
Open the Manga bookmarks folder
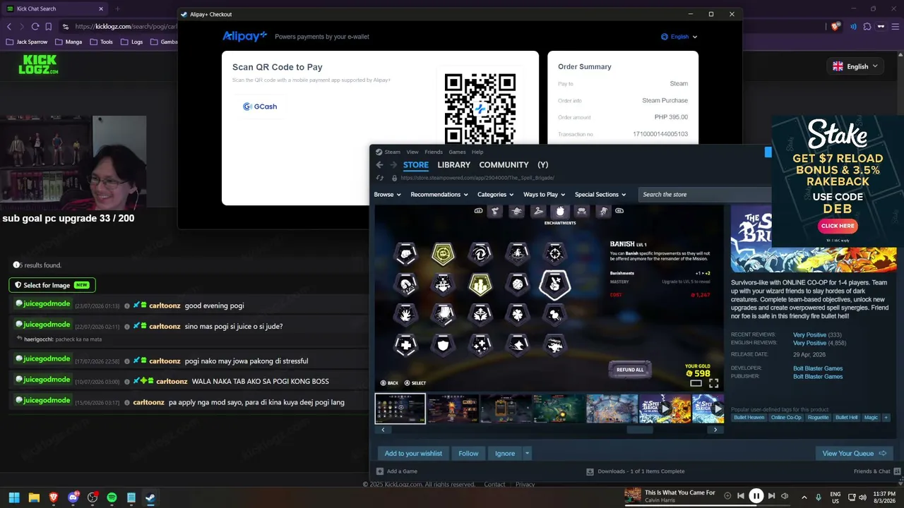coord(69,42)
